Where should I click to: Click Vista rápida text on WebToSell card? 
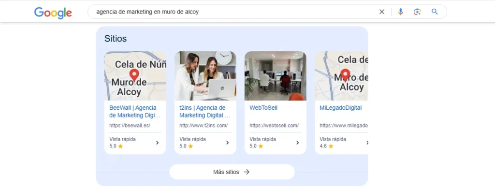pos(262,139)
